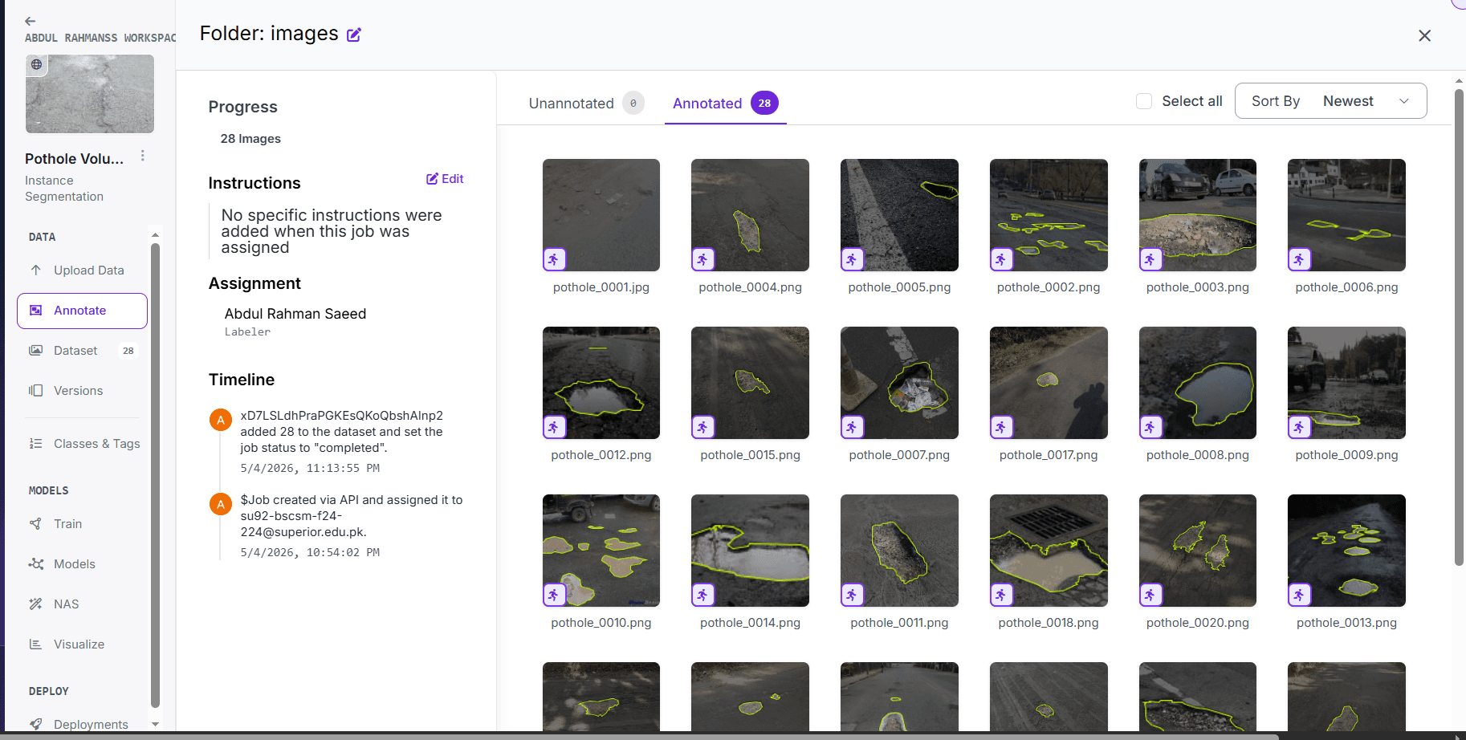The image size is (1466, 740).
Task: Tick the Select all checkbox
Action: (x=1144, y=101)
